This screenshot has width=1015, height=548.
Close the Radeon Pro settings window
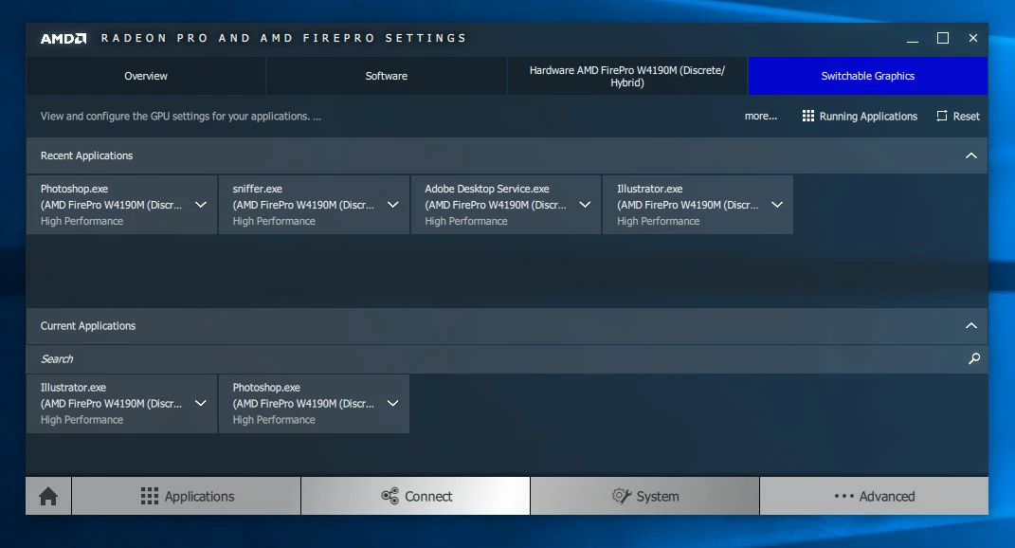coord(973,38)
